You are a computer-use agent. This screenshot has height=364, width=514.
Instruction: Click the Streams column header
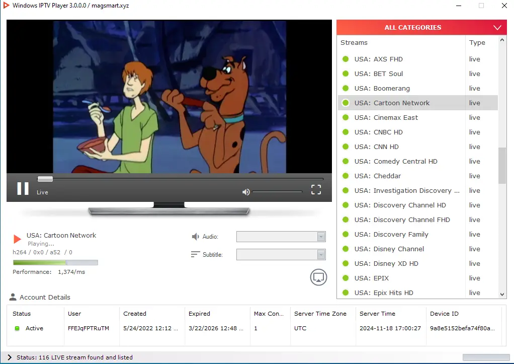click(x=354, y=42)
